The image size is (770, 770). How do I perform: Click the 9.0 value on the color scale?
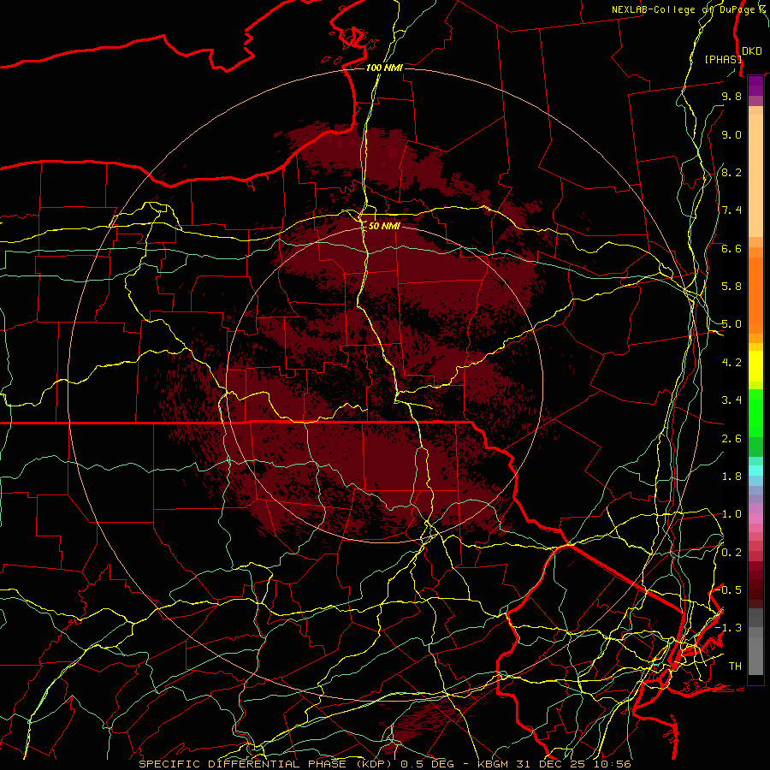[731, 134]
